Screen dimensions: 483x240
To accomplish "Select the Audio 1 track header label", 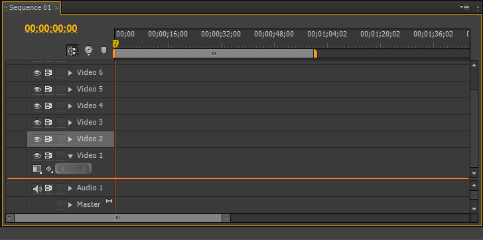I will pyautogui.click(x=90, y=188).
